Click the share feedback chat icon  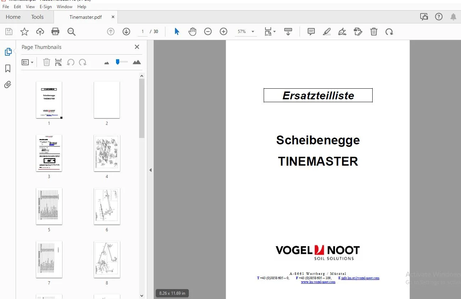click(x=424, y=17)
